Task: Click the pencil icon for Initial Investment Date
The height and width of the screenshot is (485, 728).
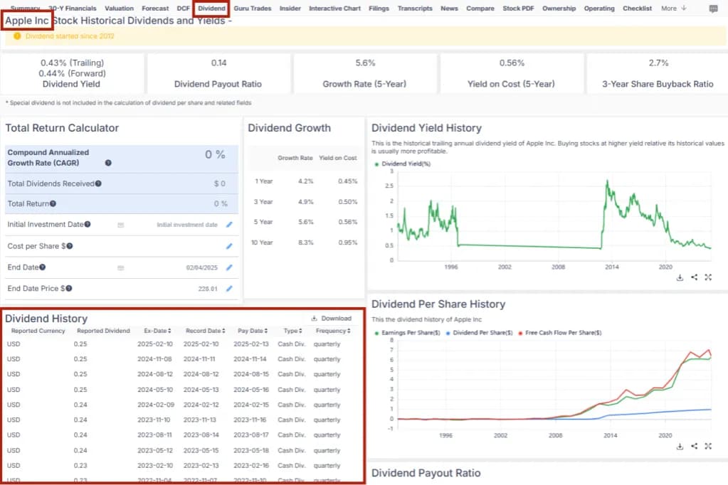Action: 229,225
